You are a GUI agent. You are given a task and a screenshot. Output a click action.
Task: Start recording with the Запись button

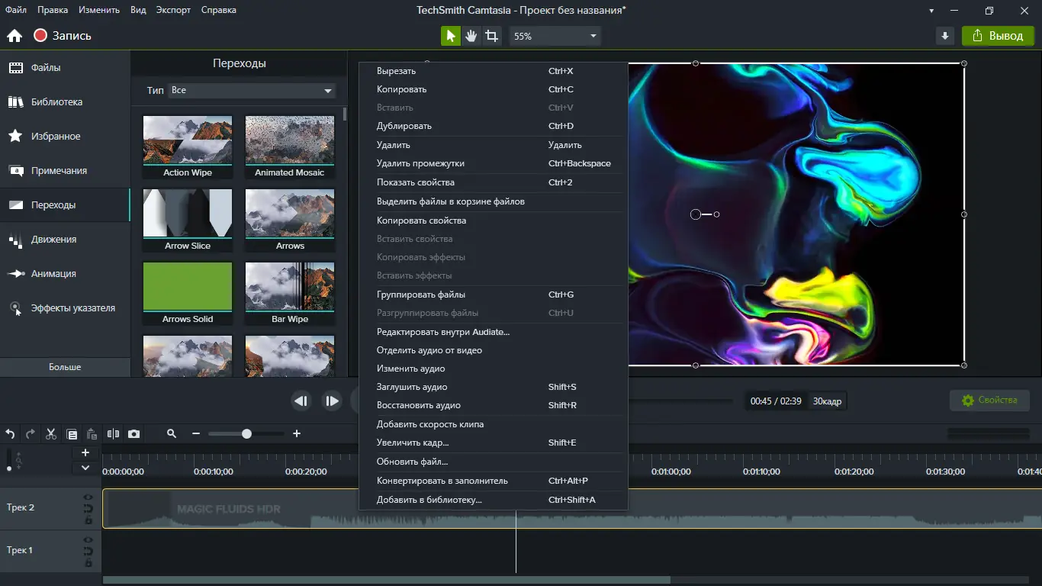[63, 36]
